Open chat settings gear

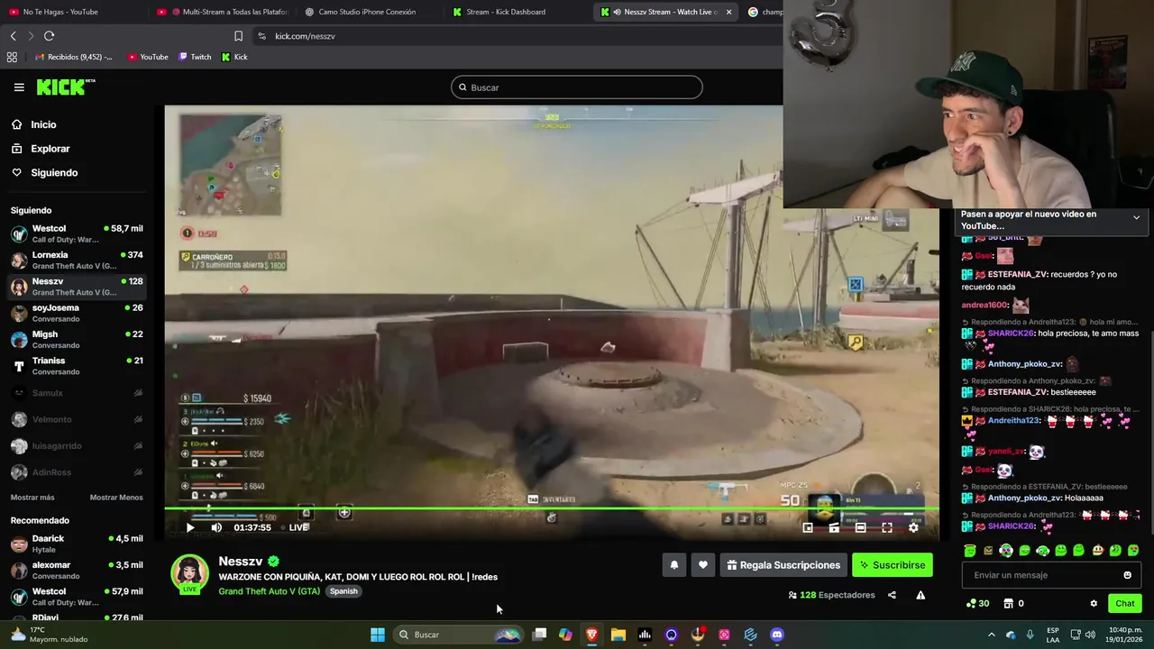pos(1094,603)
